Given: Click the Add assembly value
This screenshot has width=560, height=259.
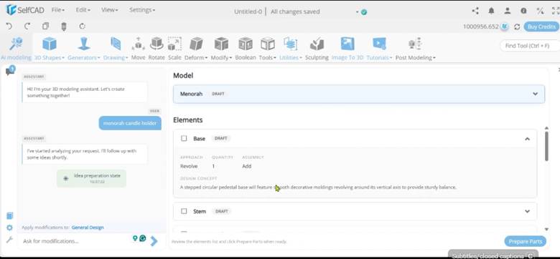Looking at the screenshot, I should point(247,166).
